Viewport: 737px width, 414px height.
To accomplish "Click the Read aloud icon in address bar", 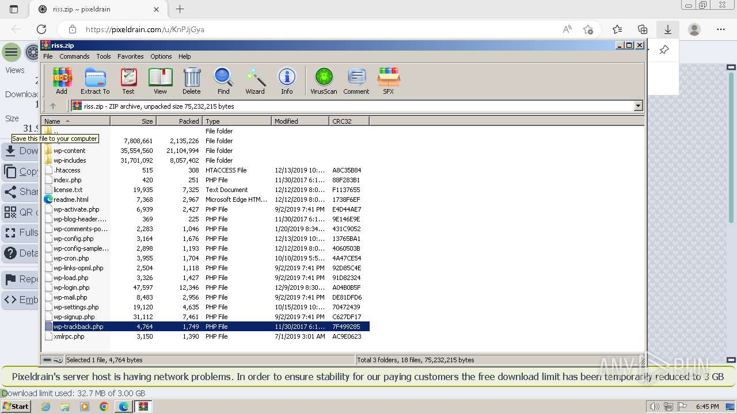I will pos(567,29).
